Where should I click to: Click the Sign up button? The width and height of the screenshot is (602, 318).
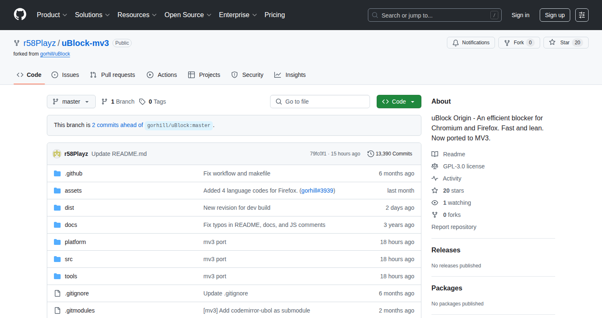555,15
